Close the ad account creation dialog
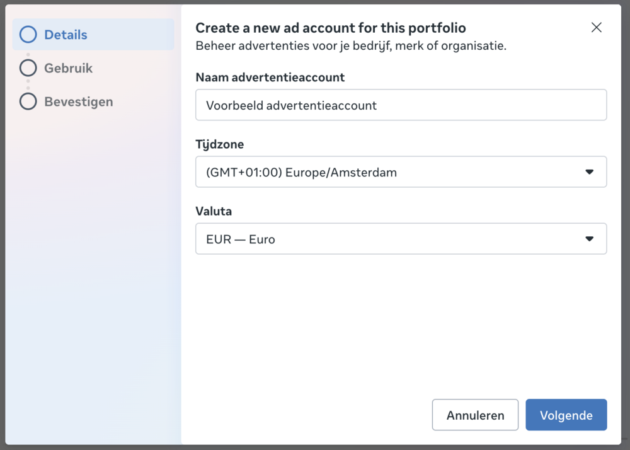630x450 pixels. (596, 27)
